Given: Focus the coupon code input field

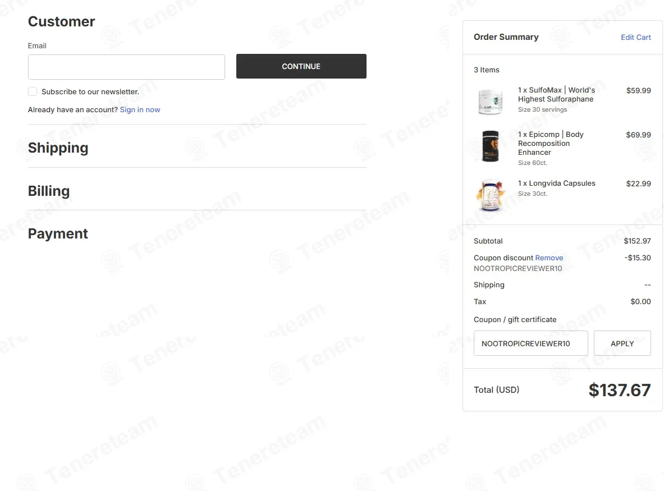Looking at the screenshot, I should click(x=530, y=343).
